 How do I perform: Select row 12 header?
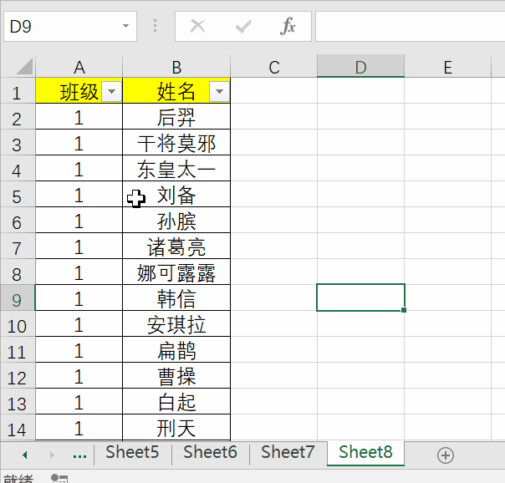[18, 375]
